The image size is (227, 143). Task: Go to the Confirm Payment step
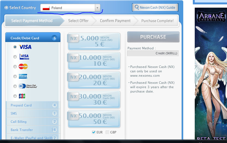(115, 21)
